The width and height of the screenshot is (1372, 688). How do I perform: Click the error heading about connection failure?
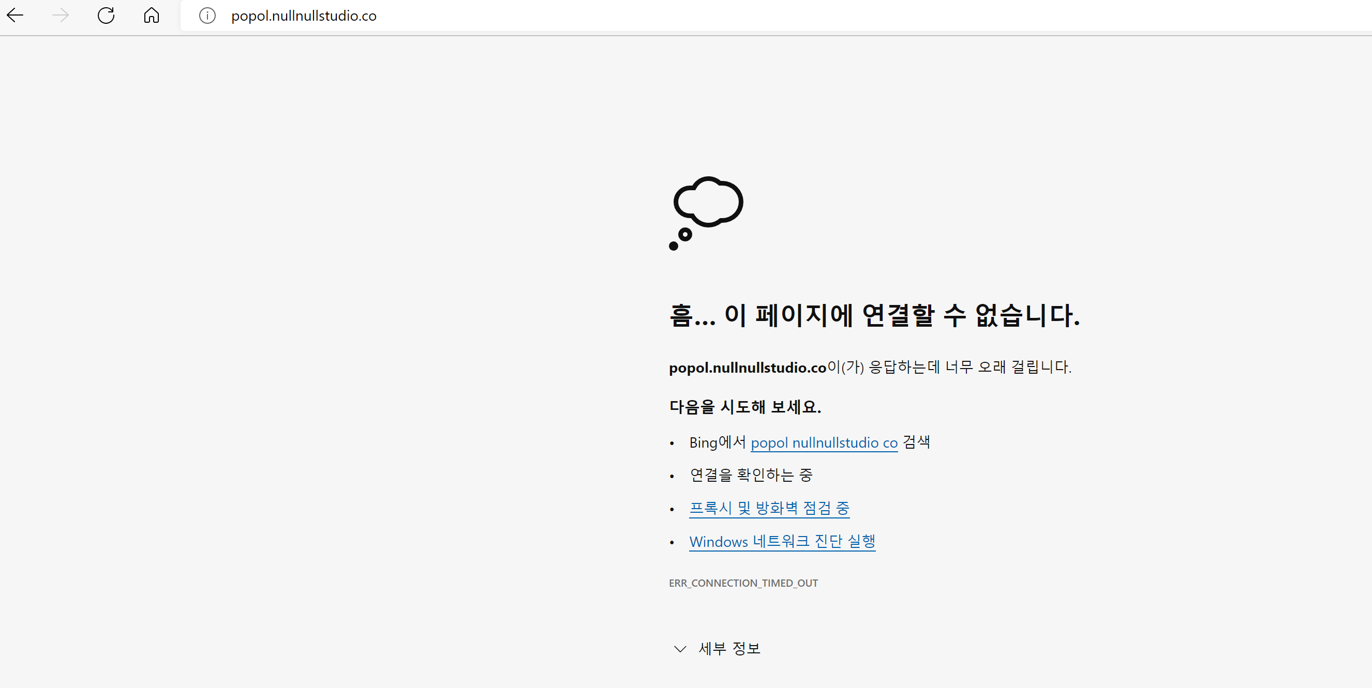pos(873,315)
